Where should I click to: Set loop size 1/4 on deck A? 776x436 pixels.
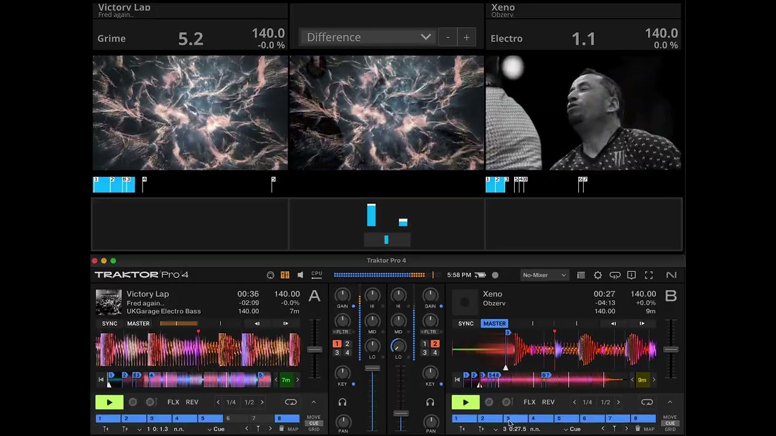pos(231,402)
